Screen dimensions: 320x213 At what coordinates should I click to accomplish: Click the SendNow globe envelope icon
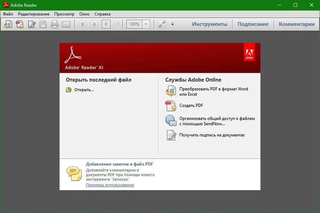pyautogui.click(x=171, y=121)
